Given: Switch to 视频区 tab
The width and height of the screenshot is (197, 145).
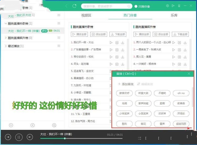Looking at the screenshot, I should pos(86,15).
